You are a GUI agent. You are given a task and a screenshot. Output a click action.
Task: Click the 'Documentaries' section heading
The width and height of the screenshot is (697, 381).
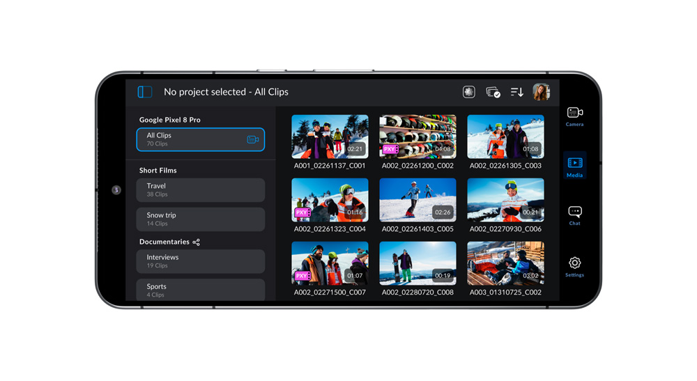164,242
